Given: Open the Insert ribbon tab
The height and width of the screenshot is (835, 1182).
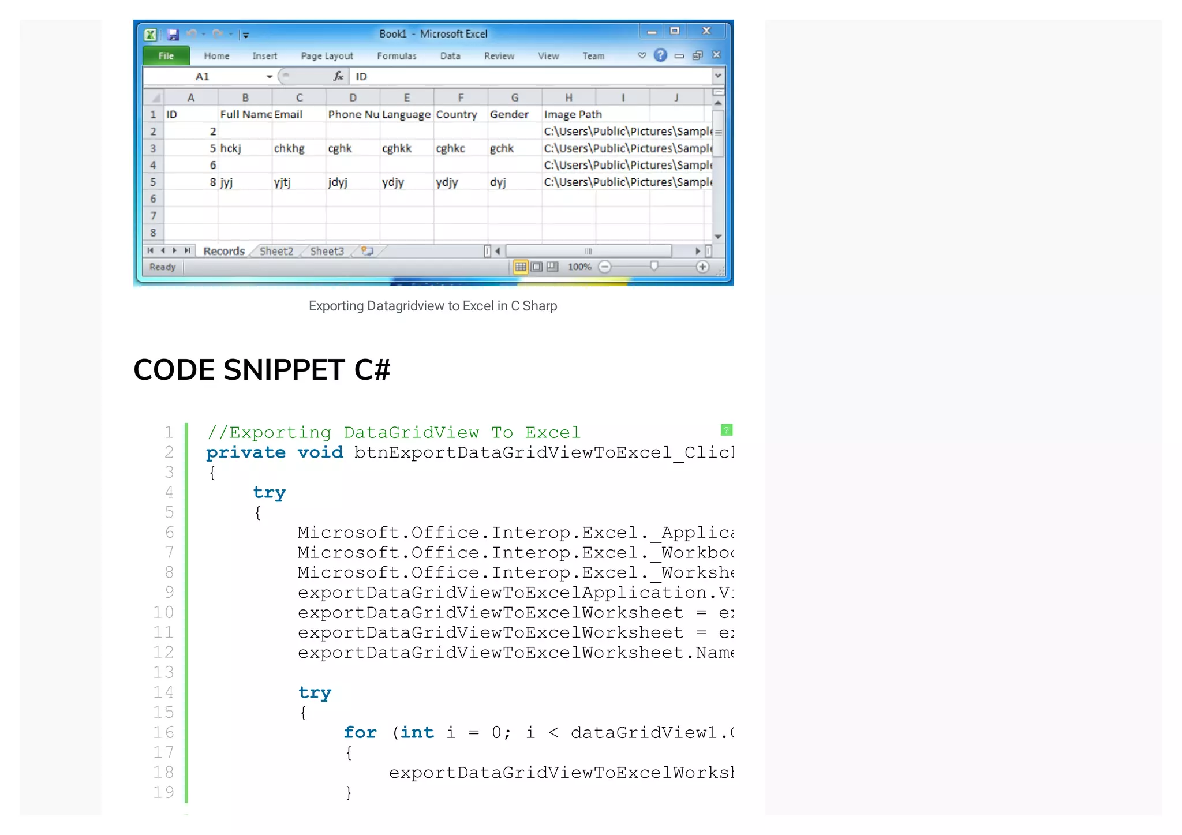Looking at the screenshot, I should [x=265, y=56].
